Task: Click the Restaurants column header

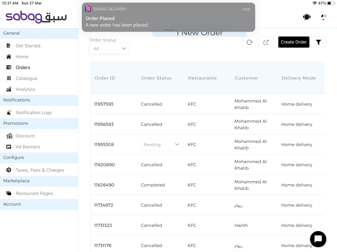Action: [x=202, y=78]
